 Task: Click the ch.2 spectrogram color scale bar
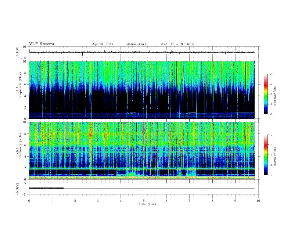pyautogui.click(x=266, y=155)
